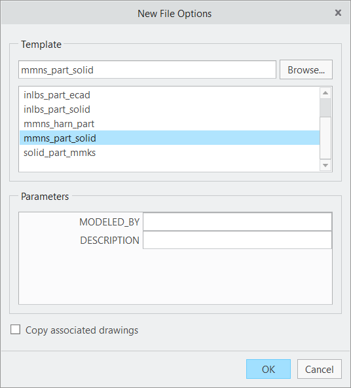Viewport: 351px width, 388px height.
Task: Select the highlighted mmns_part_solid list row
Action: [x=170, y=138]
